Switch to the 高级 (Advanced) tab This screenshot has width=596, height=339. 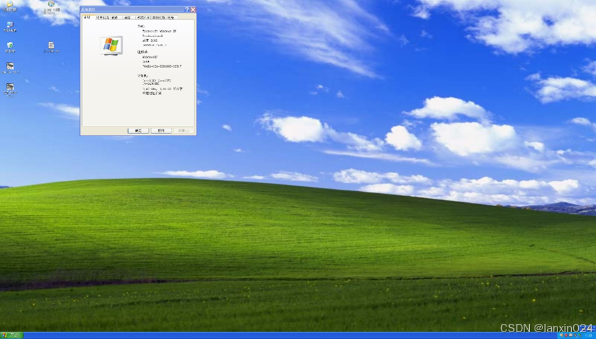pos(130,17)
